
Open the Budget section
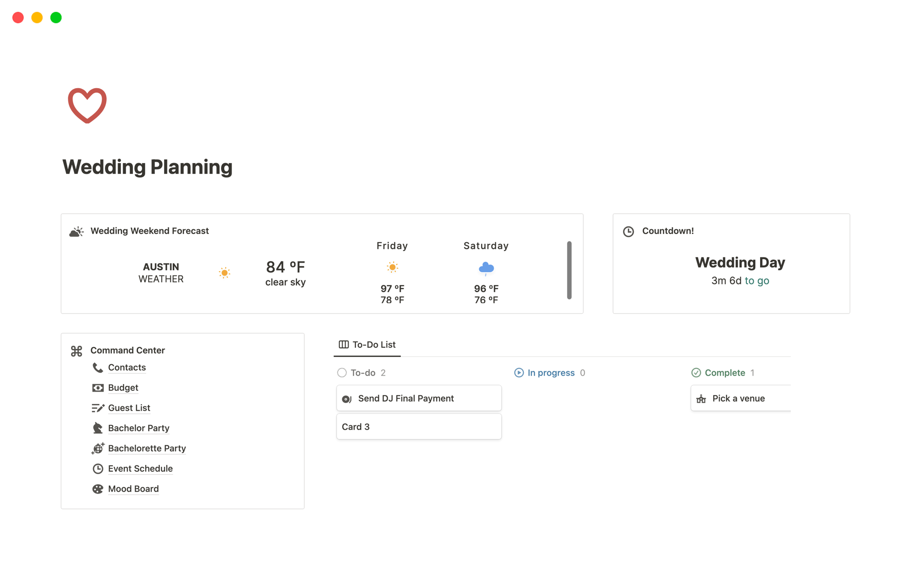click(x=122, y=387)
